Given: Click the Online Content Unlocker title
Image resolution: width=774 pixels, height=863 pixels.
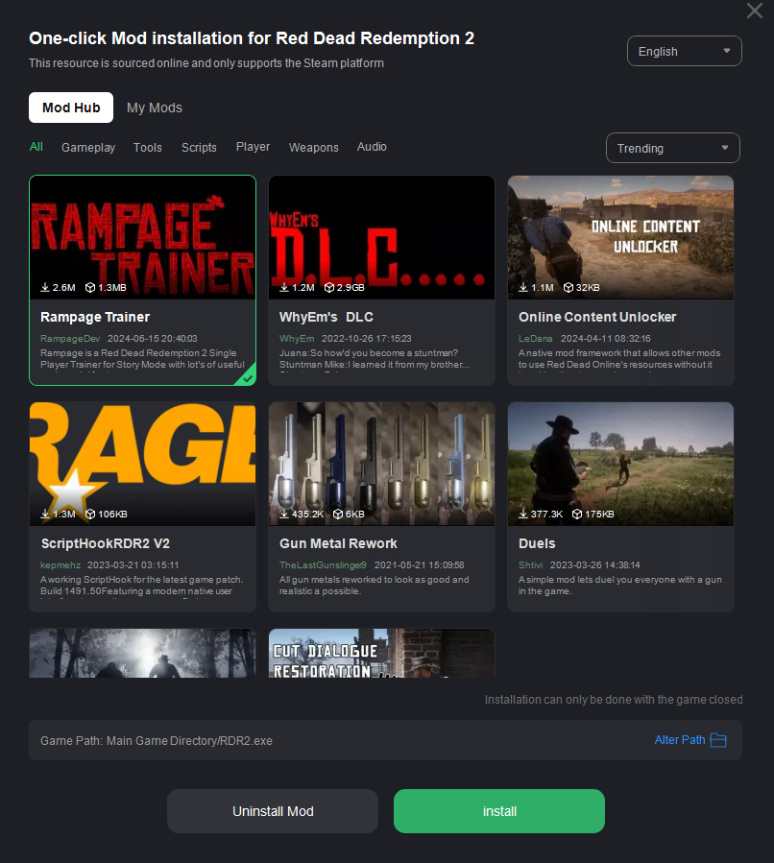Looking at the screenshot, I should click(x=597, y=317).
